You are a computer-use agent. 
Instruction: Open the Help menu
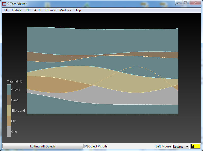pyautogui.click(x=78, y=10)
